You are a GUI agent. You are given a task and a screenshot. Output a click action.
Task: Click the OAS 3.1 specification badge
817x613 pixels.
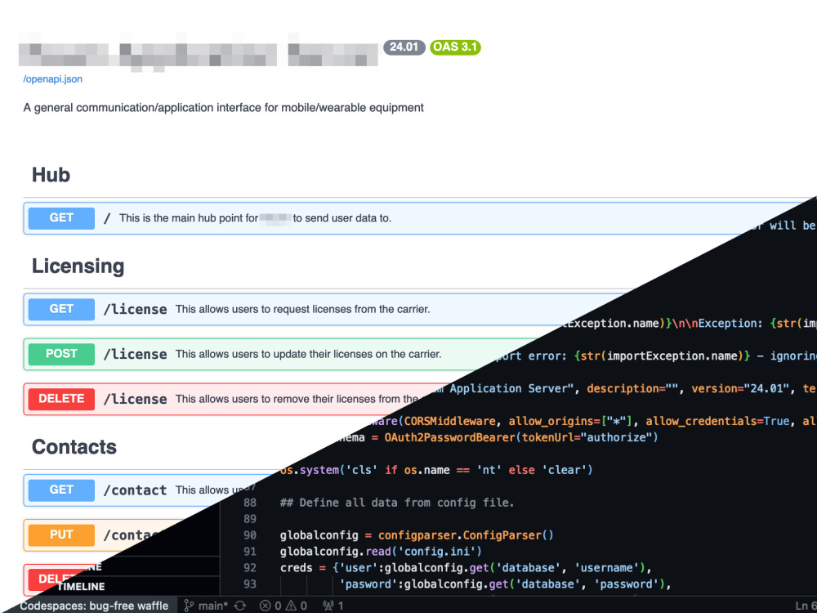pos(455,47)
